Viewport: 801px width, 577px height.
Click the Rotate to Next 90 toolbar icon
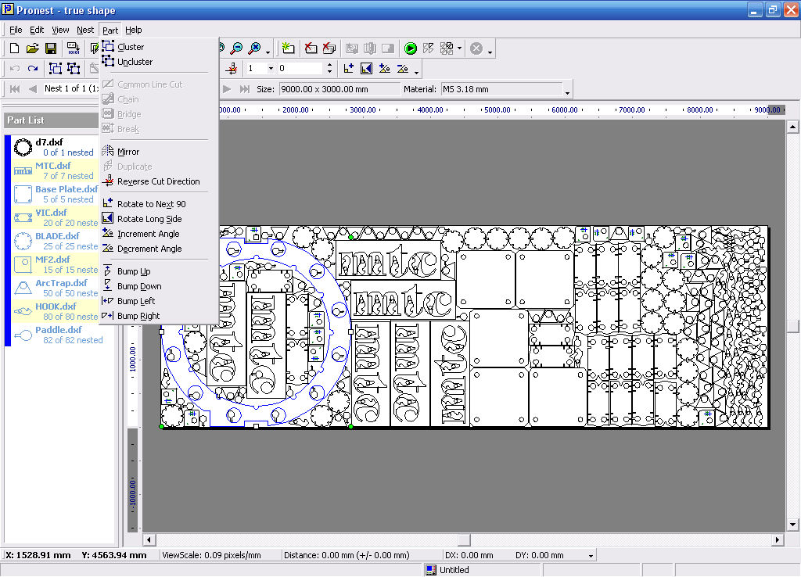[x=349, y=69]
